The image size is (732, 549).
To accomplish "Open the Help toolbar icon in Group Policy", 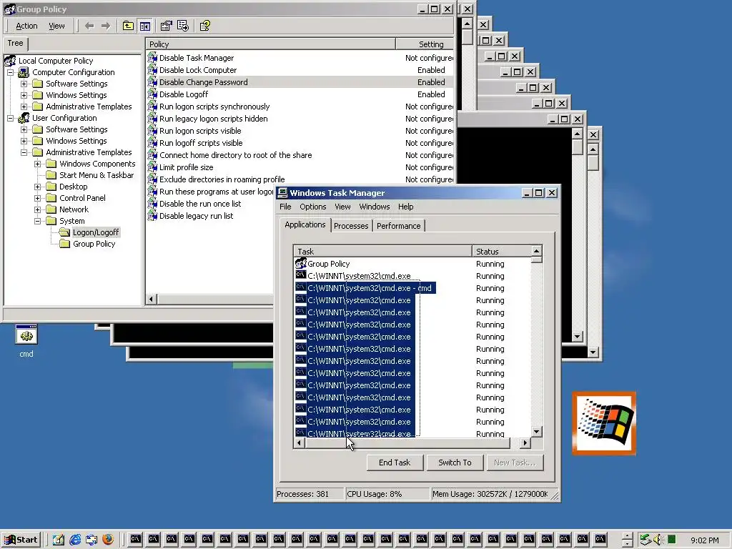I will [x=205, y=26].
